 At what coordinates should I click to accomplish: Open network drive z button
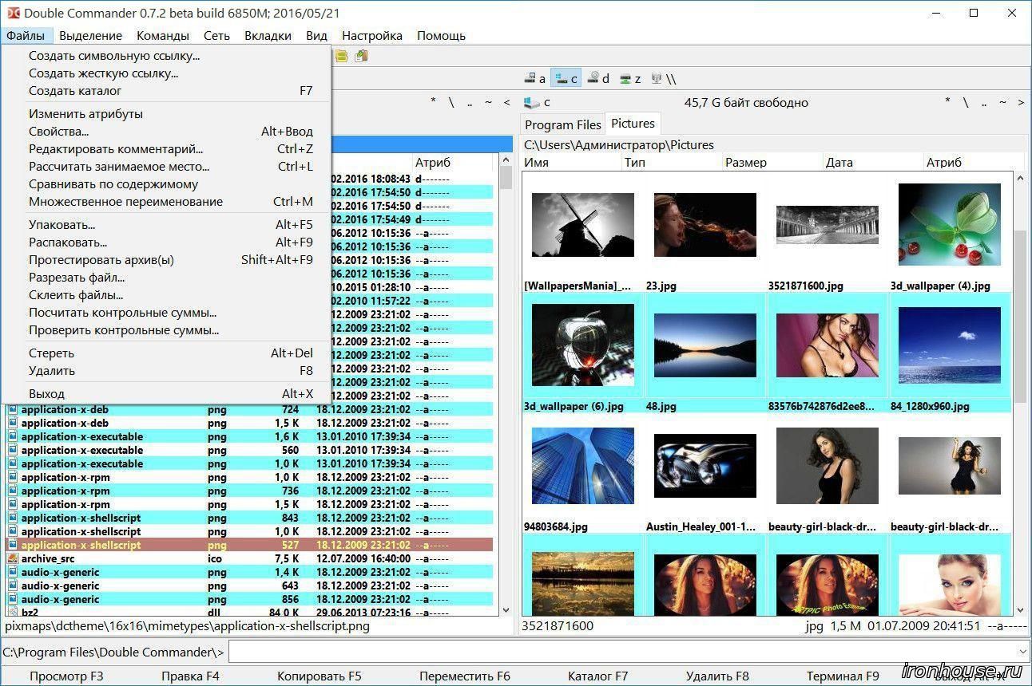point(630,78)
